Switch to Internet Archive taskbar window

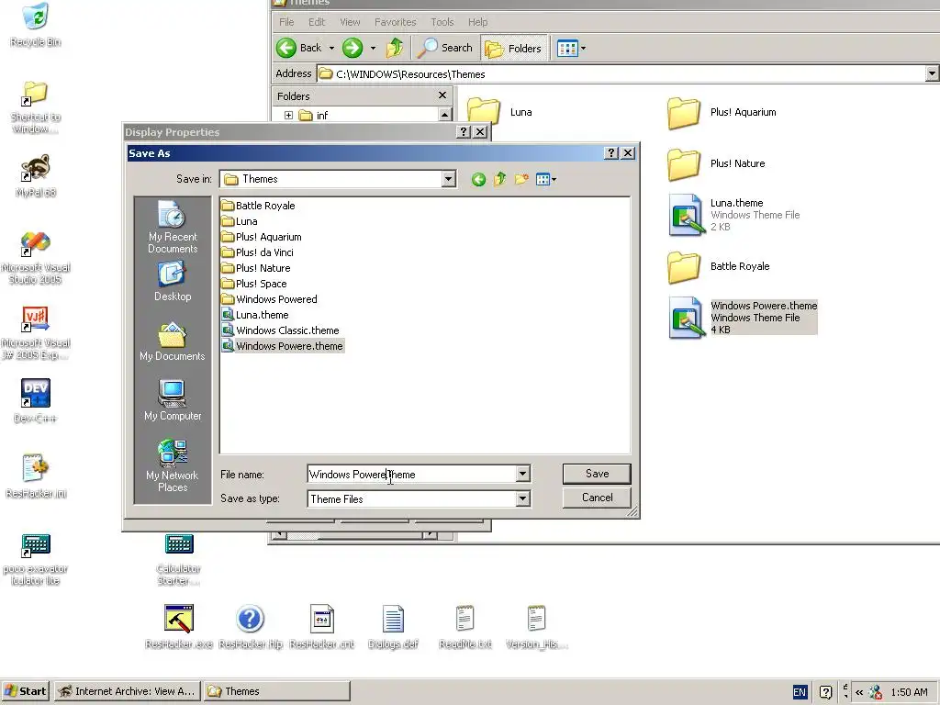127,691
